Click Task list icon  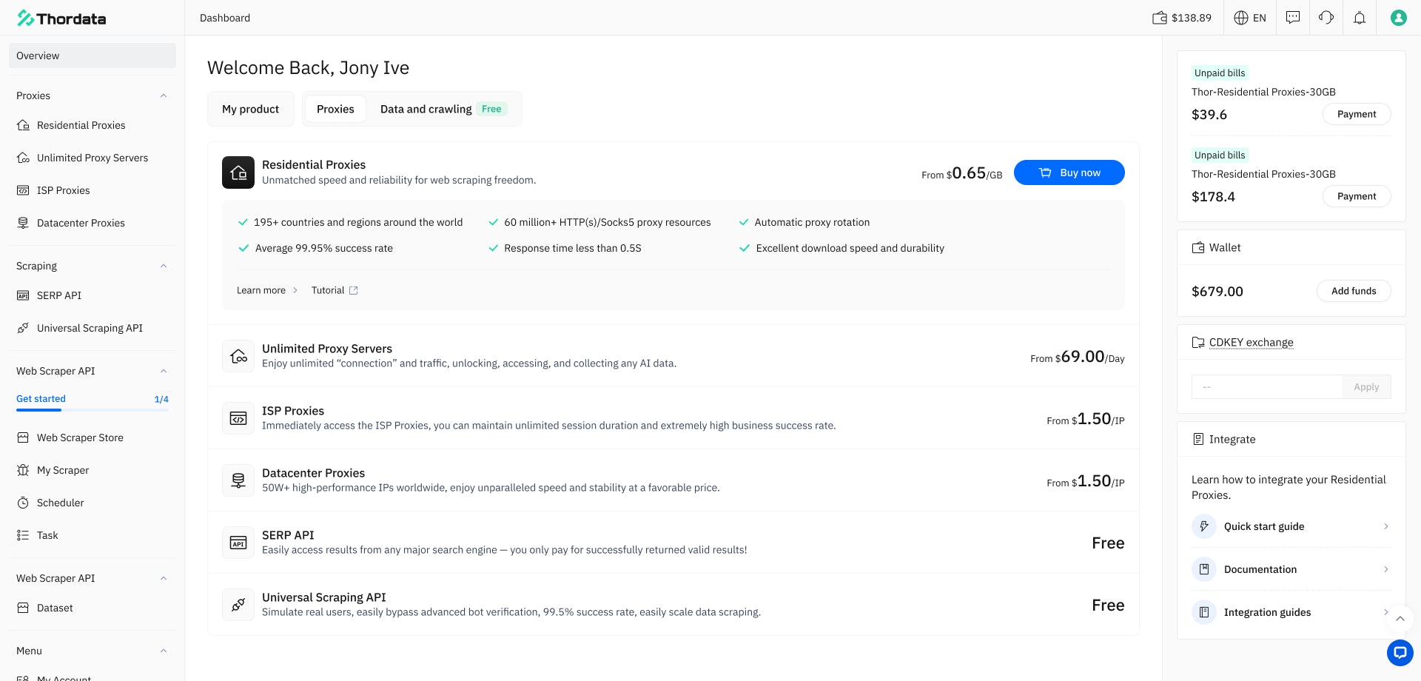pos(23,535)
